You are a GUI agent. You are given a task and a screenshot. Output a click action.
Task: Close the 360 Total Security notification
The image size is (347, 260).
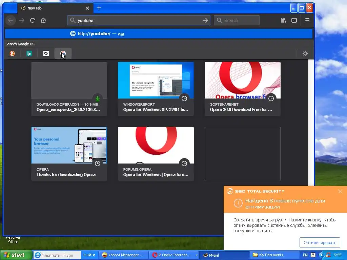click(340, 191)
